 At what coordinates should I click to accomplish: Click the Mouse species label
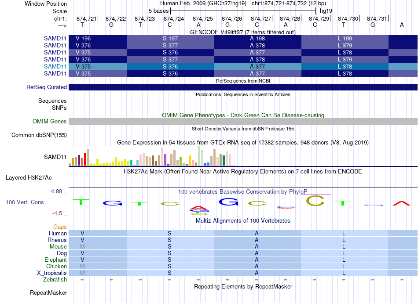coord(58,247)
